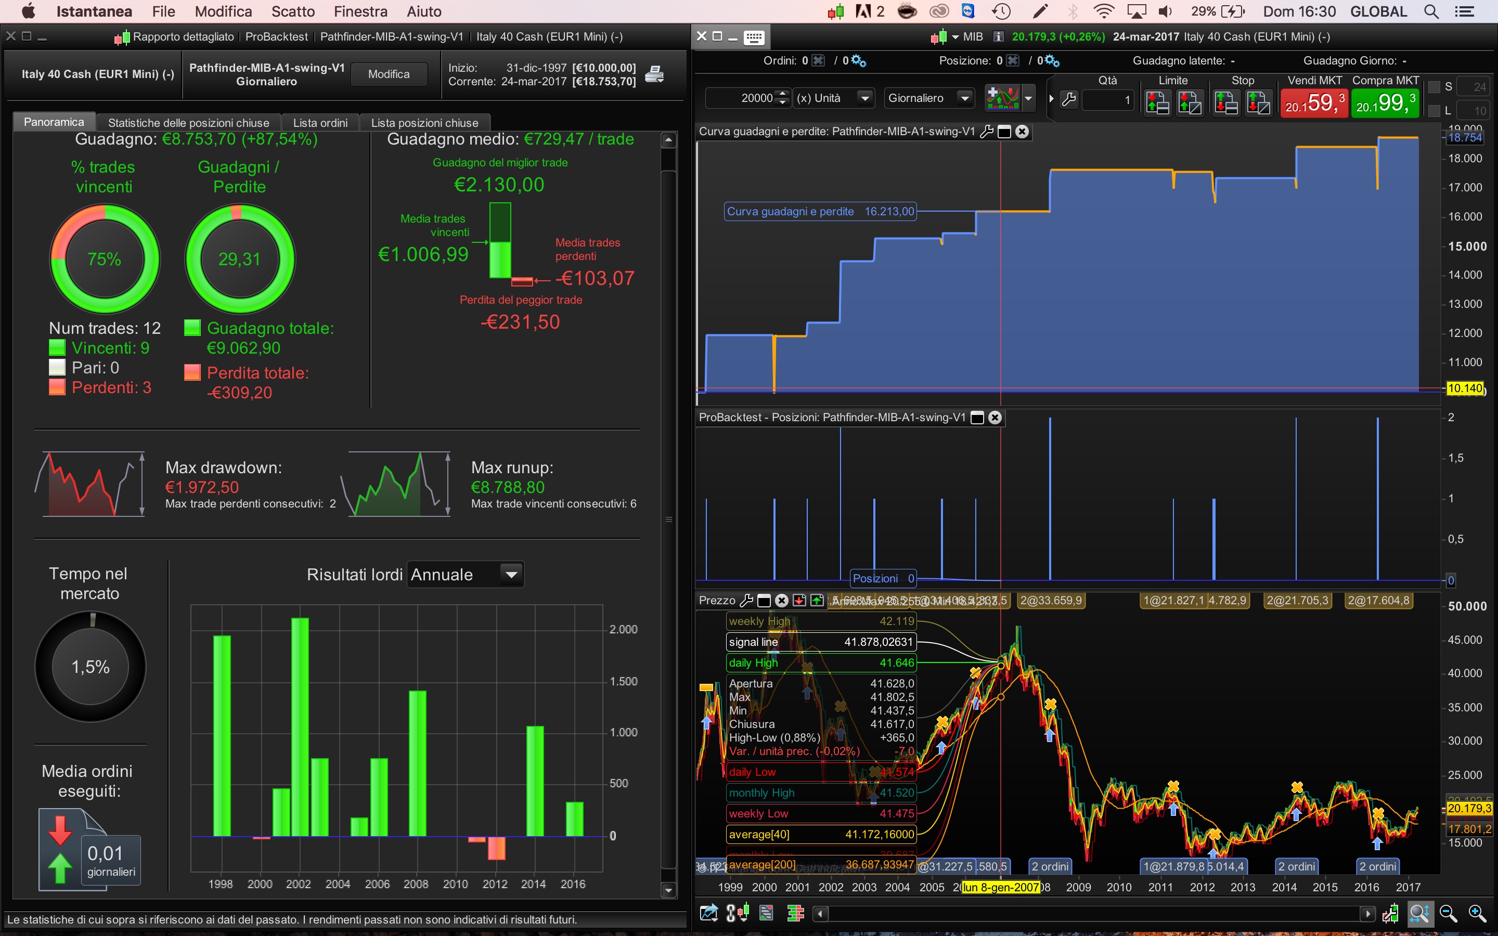
Task: Click the cancel orders X box next to Ordini
Action: [x=818, y=61]
